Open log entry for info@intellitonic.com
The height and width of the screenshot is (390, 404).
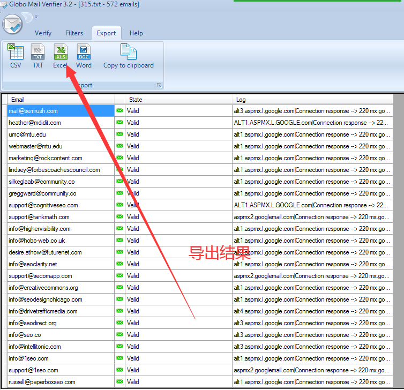pos(312,347)
